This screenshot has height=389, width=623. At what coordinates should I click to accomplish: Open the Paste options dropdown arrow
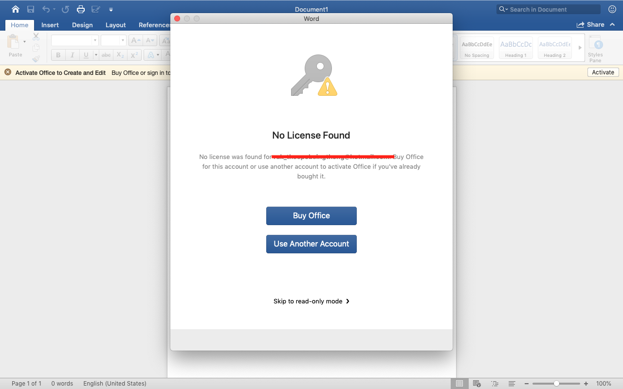(x=24, y=42)
